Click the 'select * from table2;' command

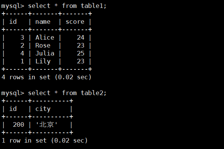tap(67, 93)
